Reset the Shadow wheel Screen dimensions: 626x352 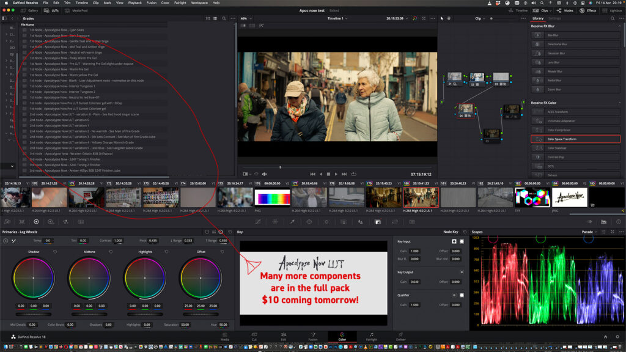click(x=55, y=252)
